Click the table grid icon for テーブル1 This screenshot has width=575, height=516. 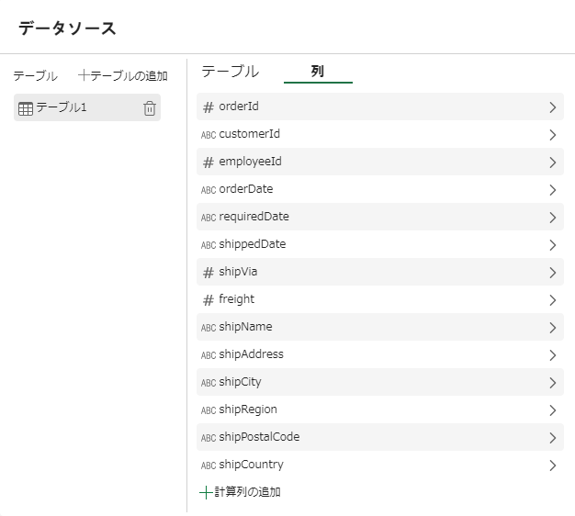coord(26,108)
